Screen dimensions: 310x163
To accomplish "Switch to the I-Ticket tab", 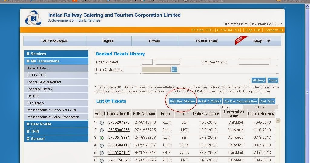I will pyautogui.click(x=260, y=107).
